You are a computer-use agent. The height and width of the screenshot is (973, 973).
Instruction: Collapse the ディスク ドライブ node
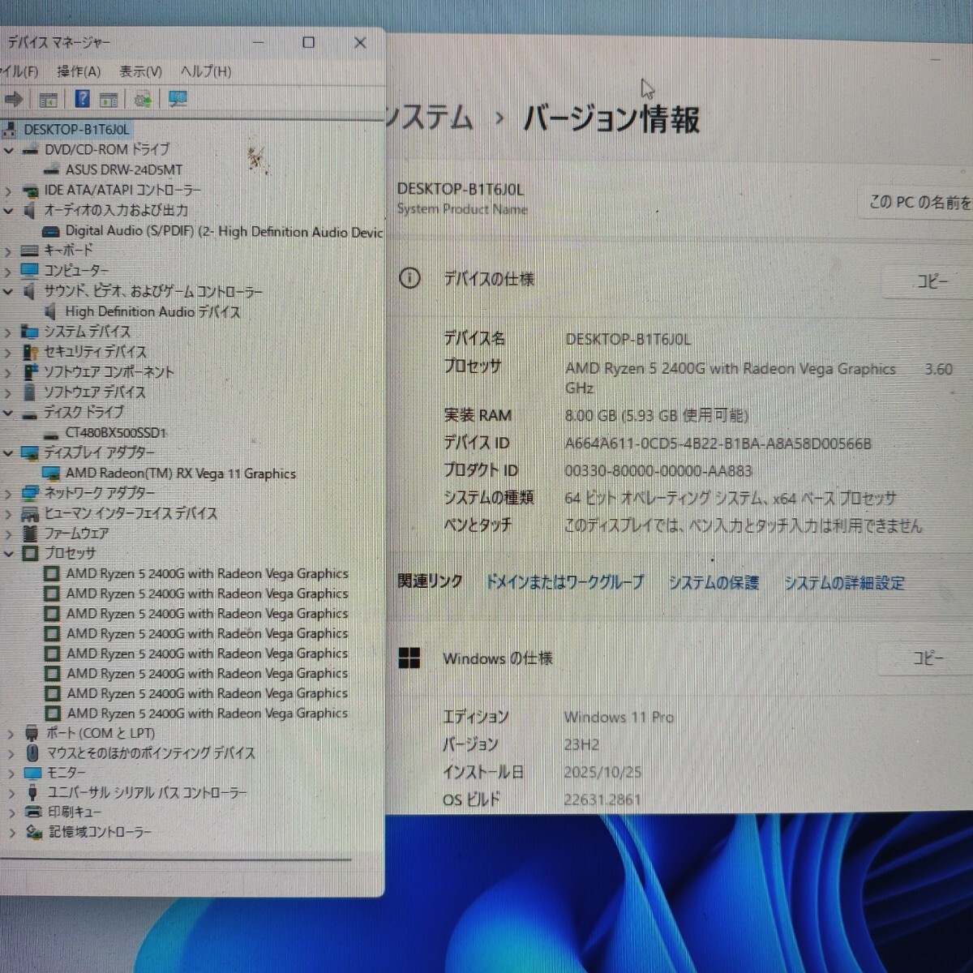[x=8, y=413]
